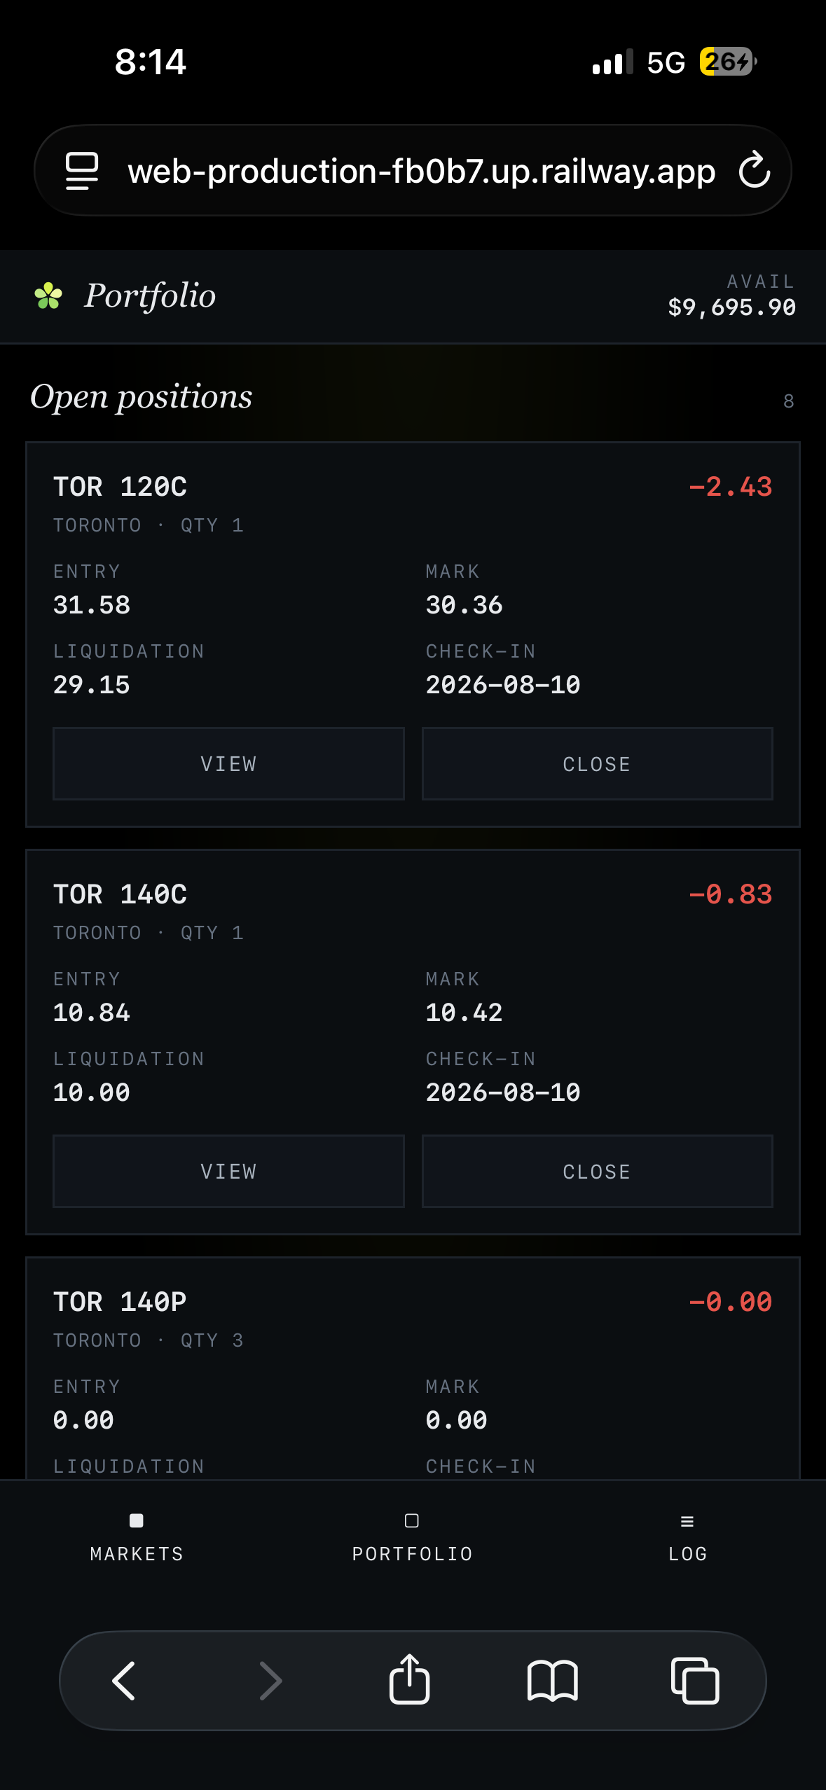The width and height of the screenshot is (826, 1790).
Task: Reload the page with the refresh icon
Action: [755, 170]
